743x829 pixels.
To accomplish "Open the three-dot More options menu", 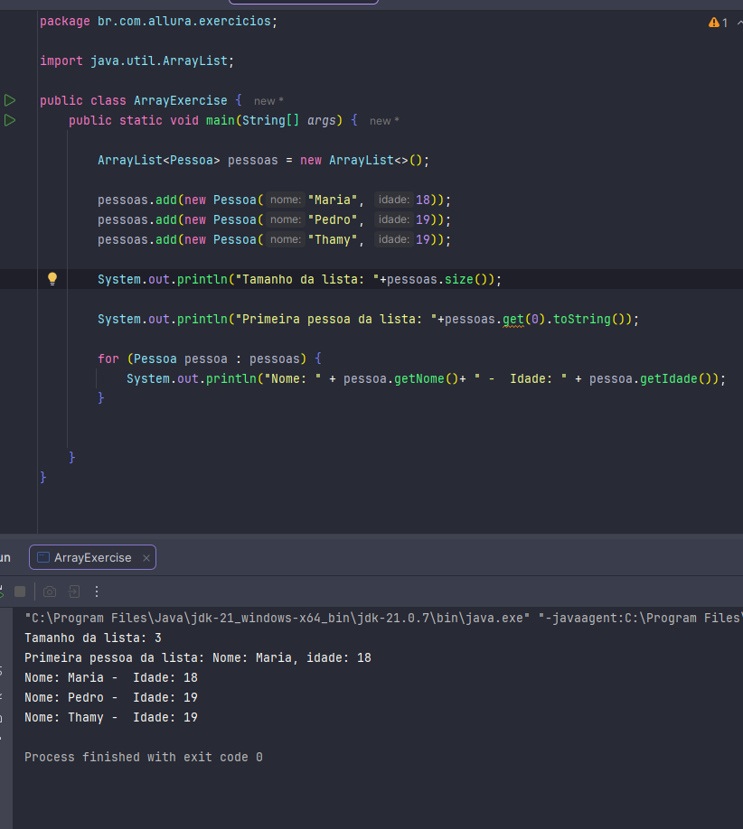I will click(97, 591).
